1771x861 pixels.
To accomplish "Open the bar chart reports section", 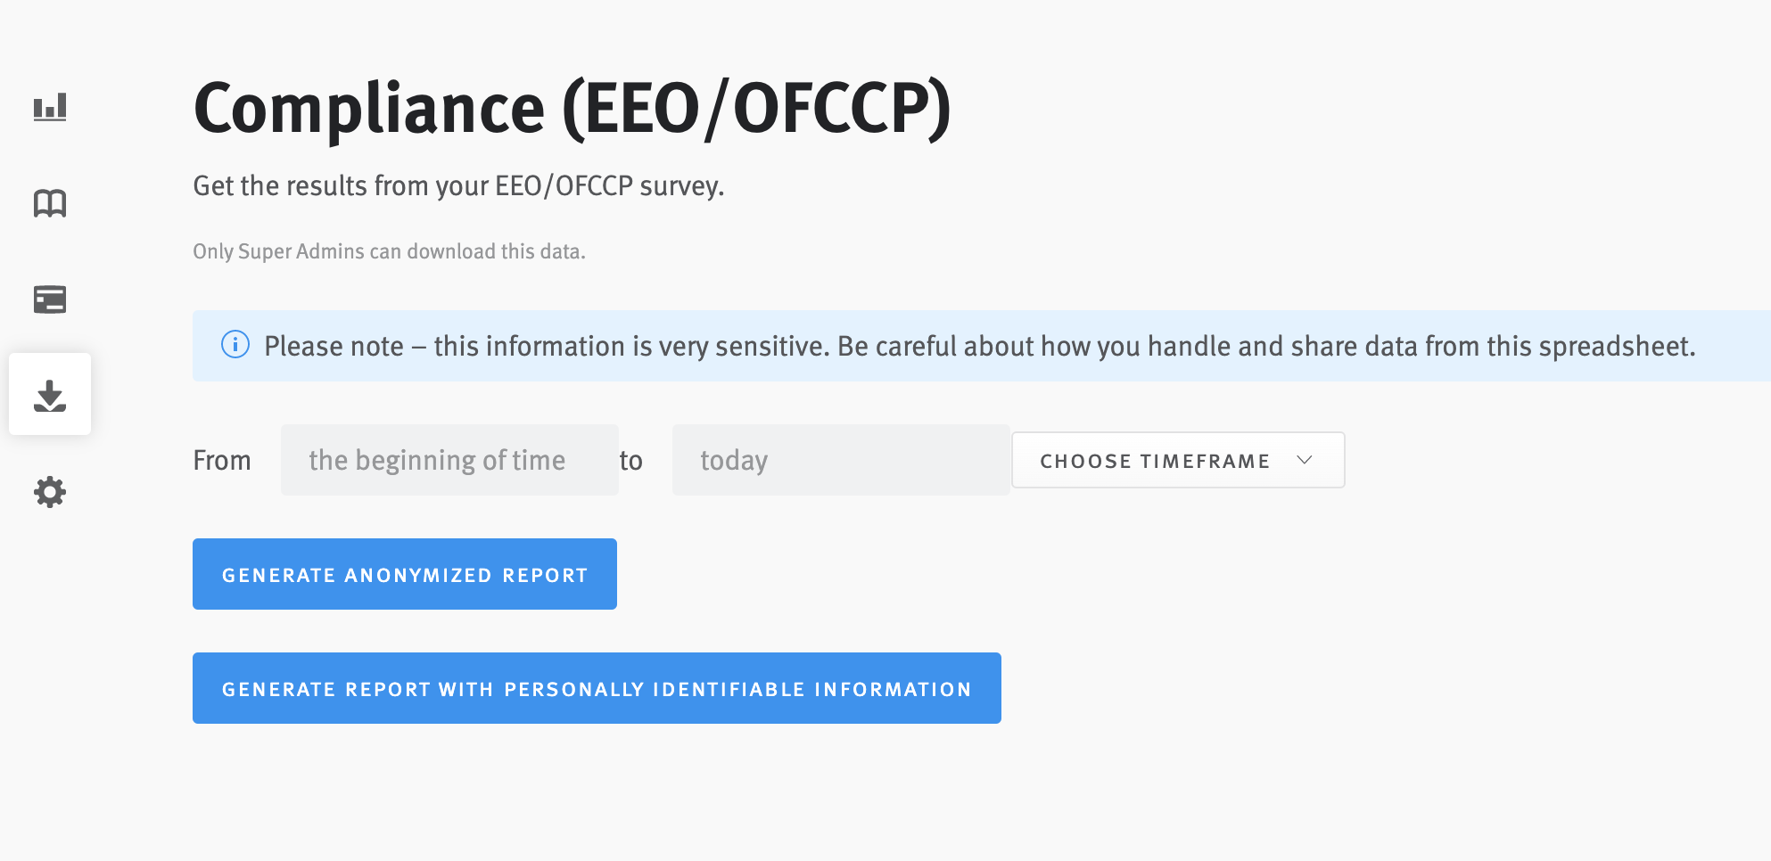I will click(x=50, y=107).
